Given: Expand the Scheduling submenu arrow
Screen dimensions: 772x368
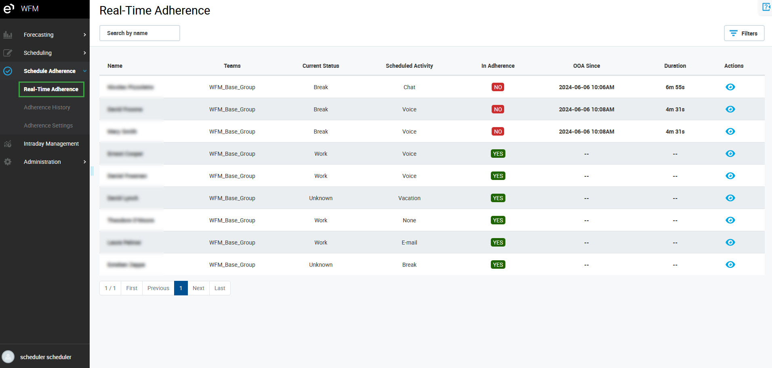Looking at the screenshot, I should [84, 53].
